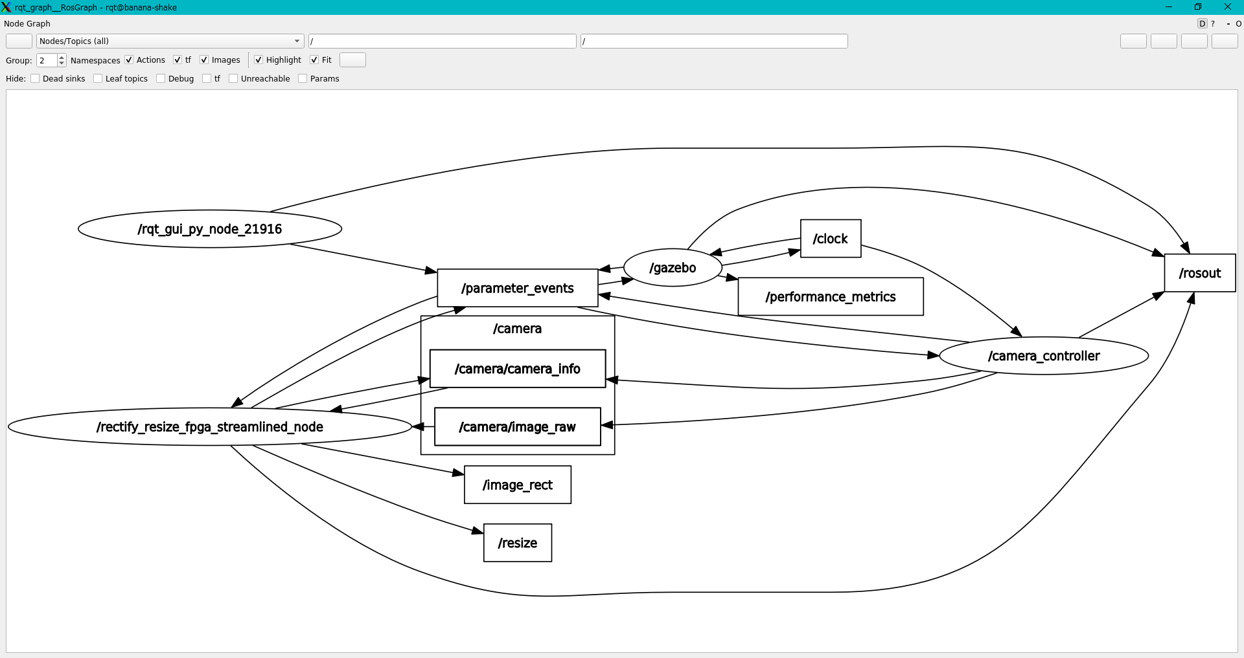
Task: Click the dash button in the Node Graph header
Action: coord(1228,23)
